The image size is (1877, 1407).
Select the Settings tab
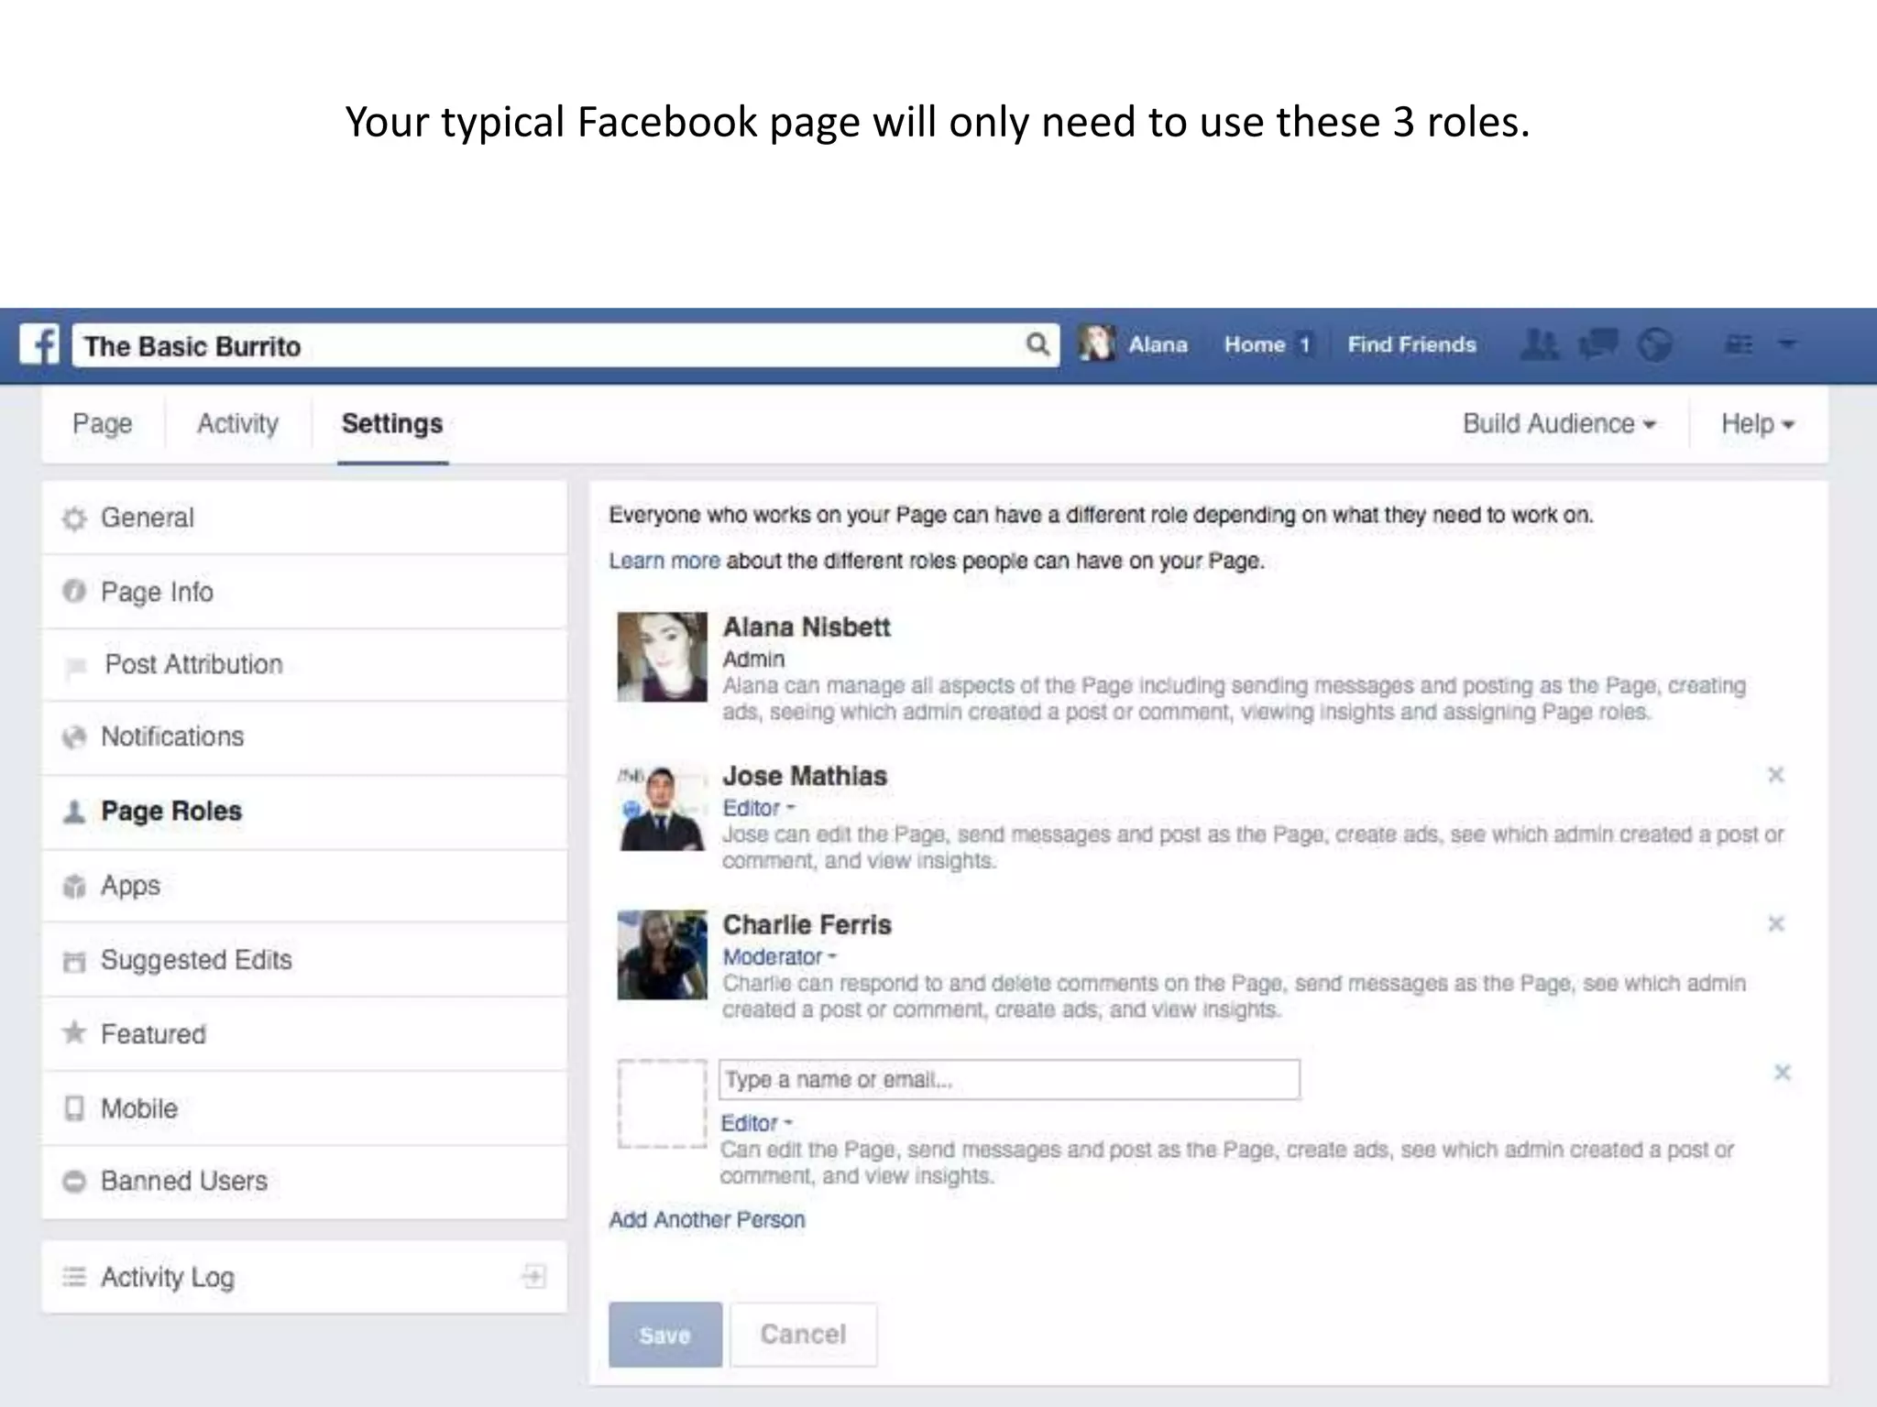pos(392,423)
